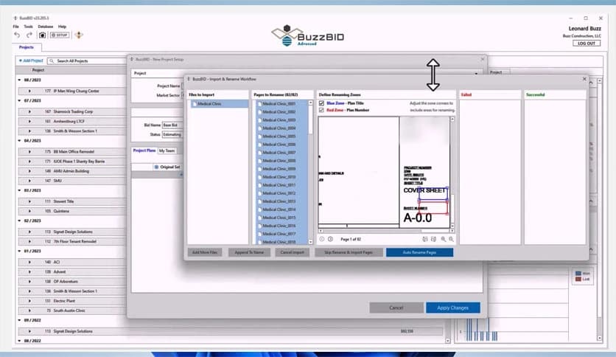Click the left of two fit icons under preview
Viewport: 616px width, 357px height.
[x=424, y=239]
